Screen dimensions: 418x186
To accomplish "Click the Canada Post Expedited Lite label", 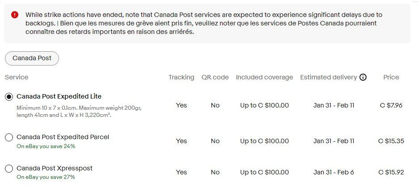I will (x=59, y=96).
